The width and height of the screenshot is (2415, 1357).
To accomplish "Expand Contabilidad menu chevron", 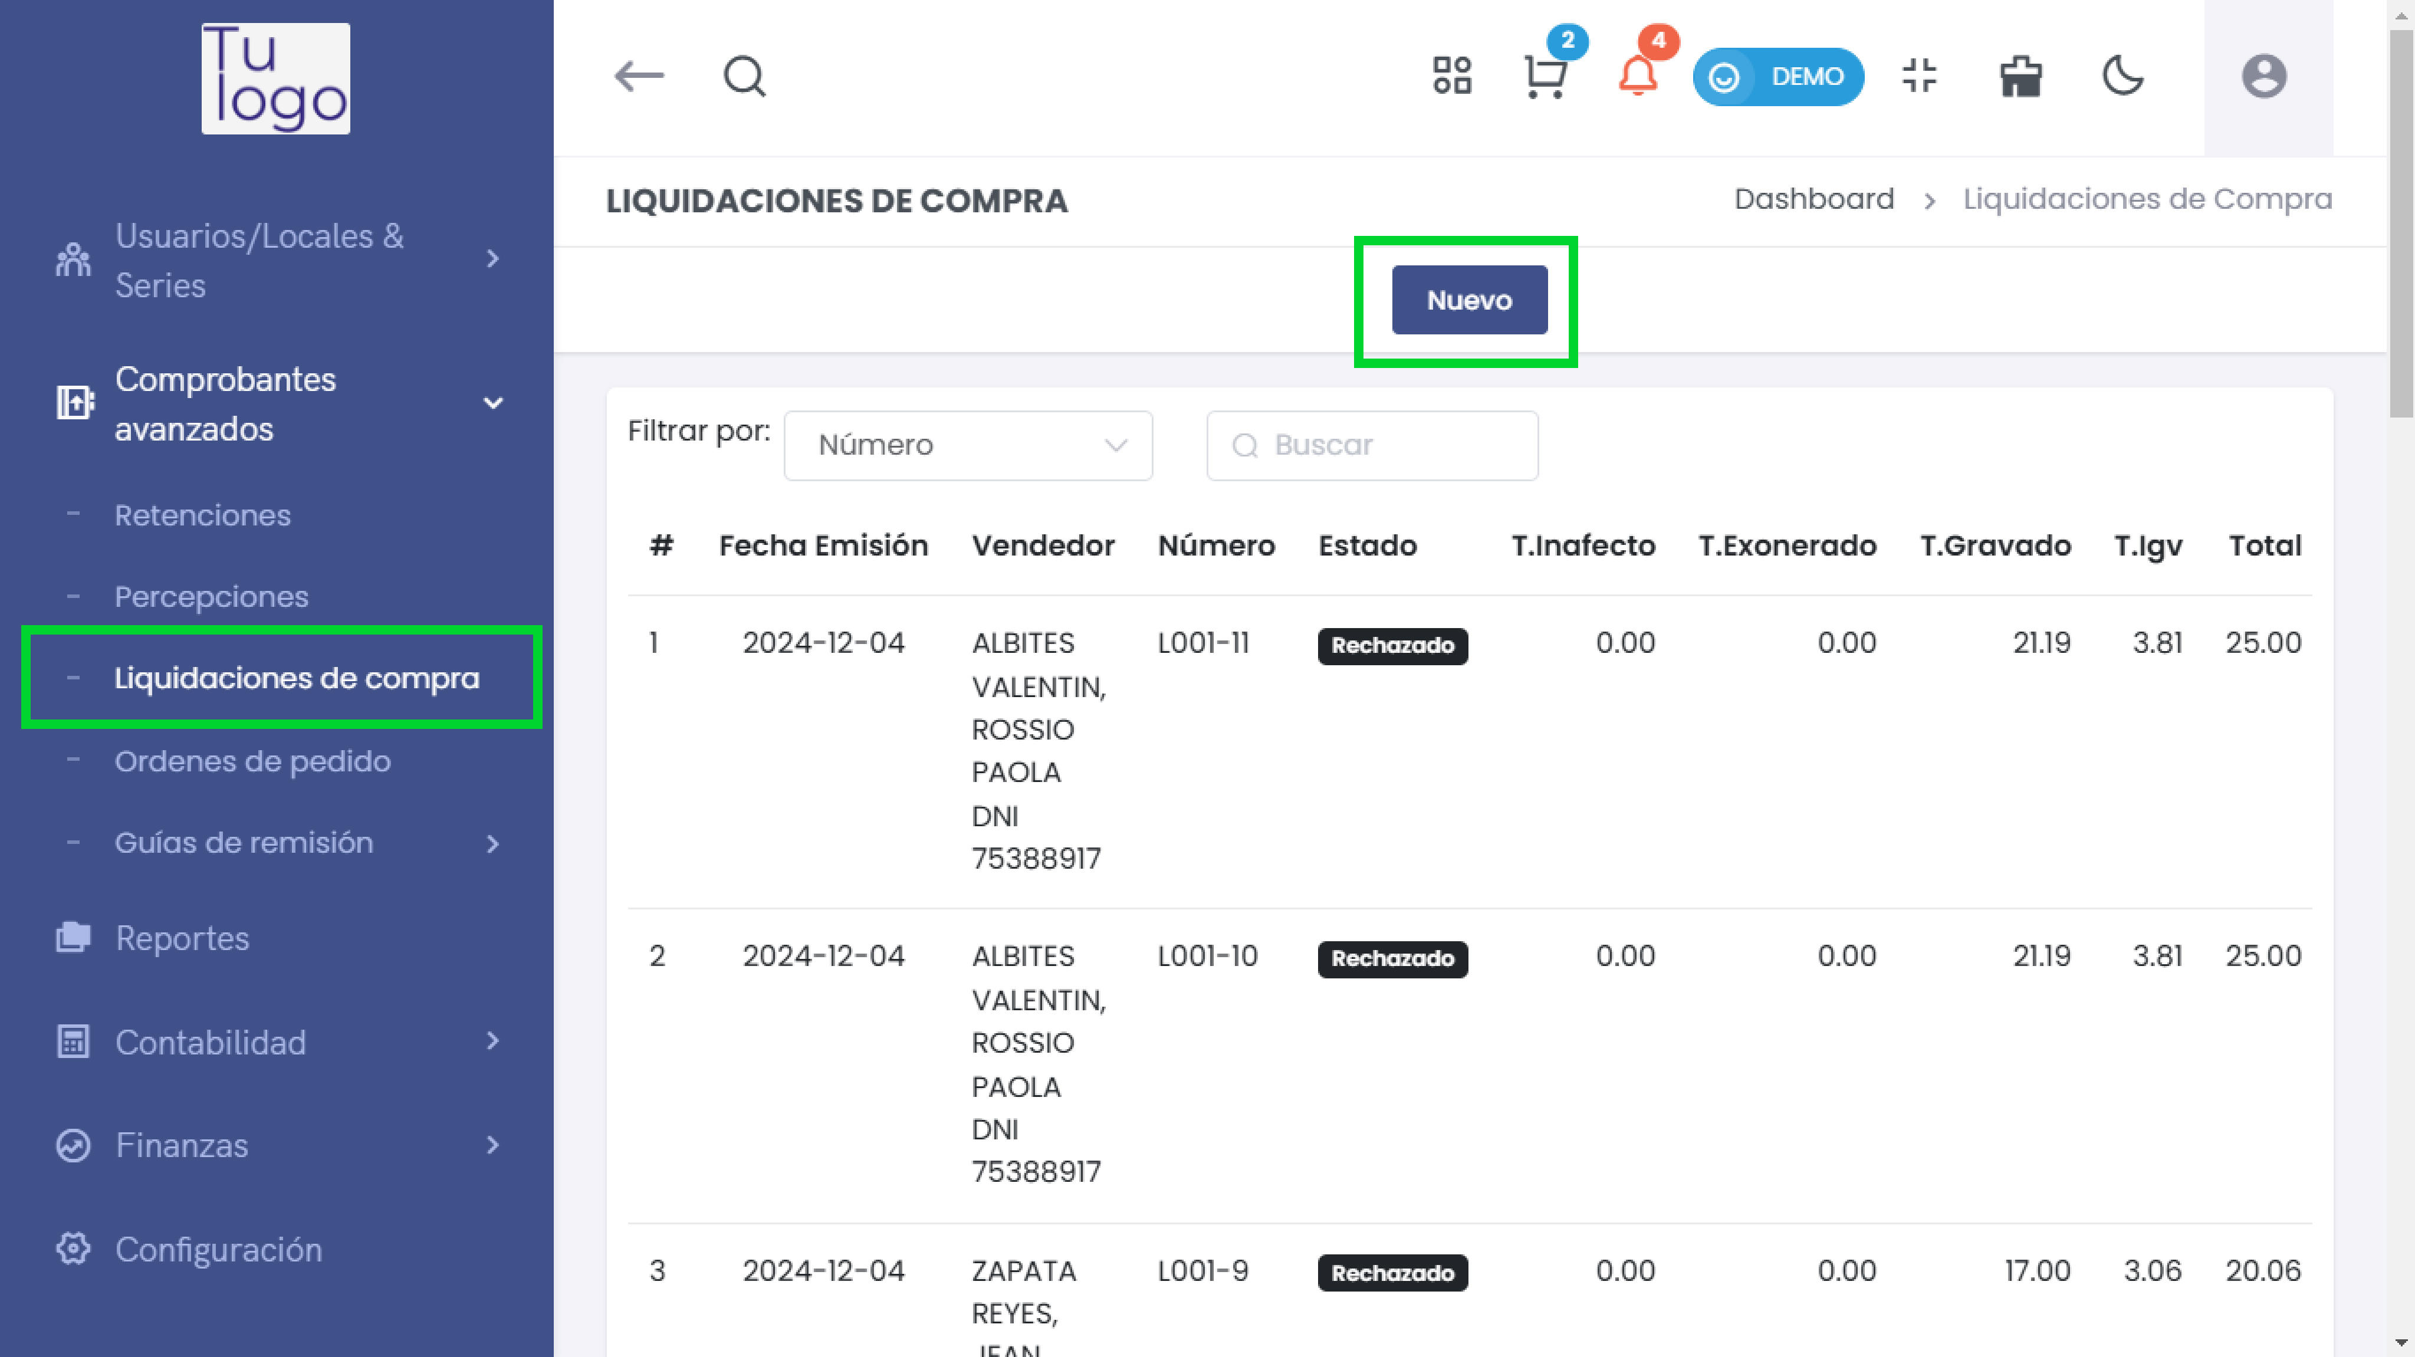I will [493, 1040].
